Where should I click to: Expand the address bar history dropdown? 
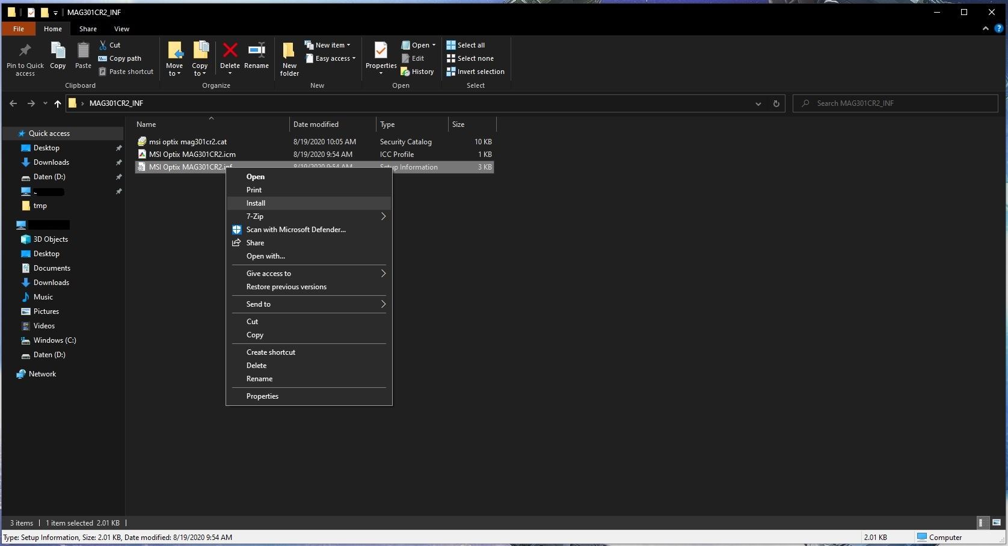pos(758,103)
